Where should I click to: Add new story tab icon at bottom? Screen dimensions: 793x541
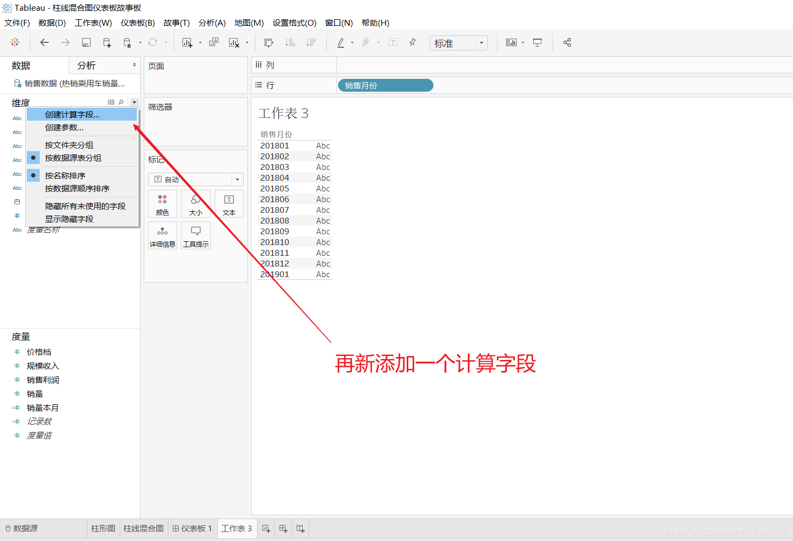pyautogui.click(x=300, y=529)
